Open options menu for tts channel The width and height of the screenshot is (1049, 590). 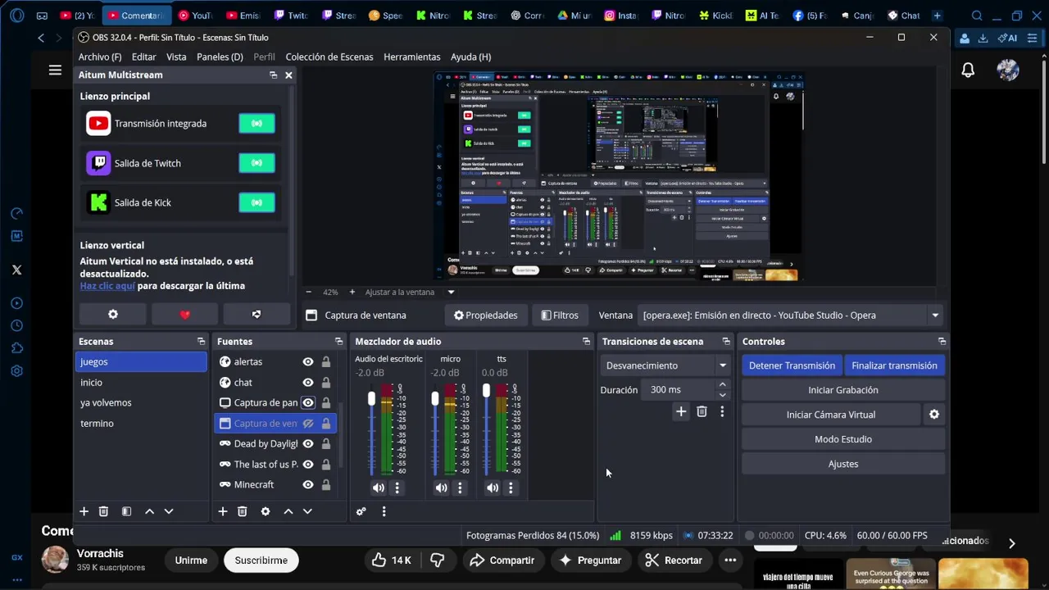click(511, 488)
